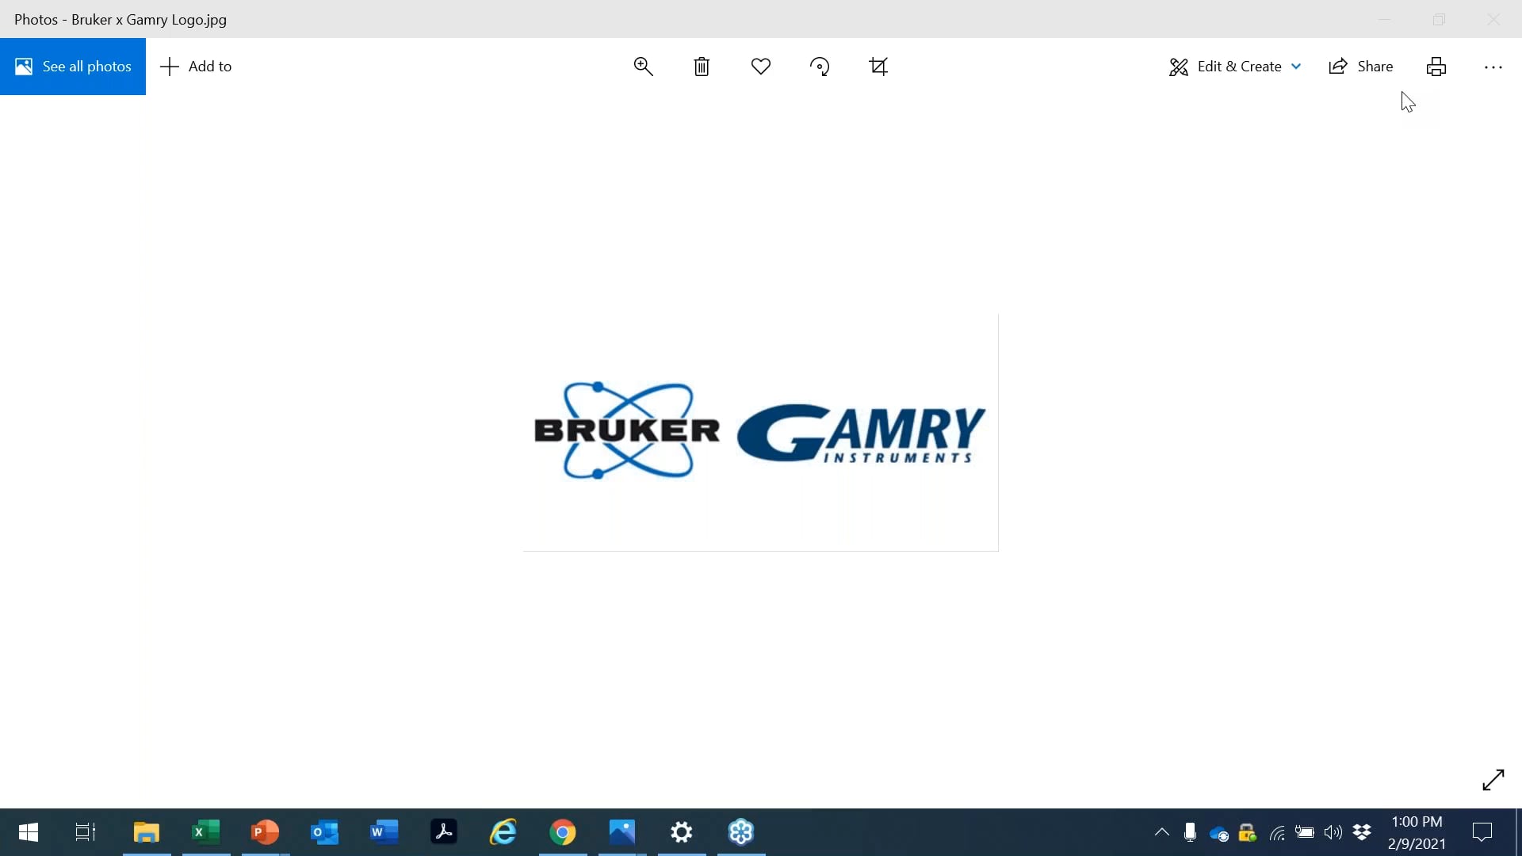This screenshot has height=856, width=1522.
Task: Mark the photo as favorite with the heart icon
Action: point(761,67)
